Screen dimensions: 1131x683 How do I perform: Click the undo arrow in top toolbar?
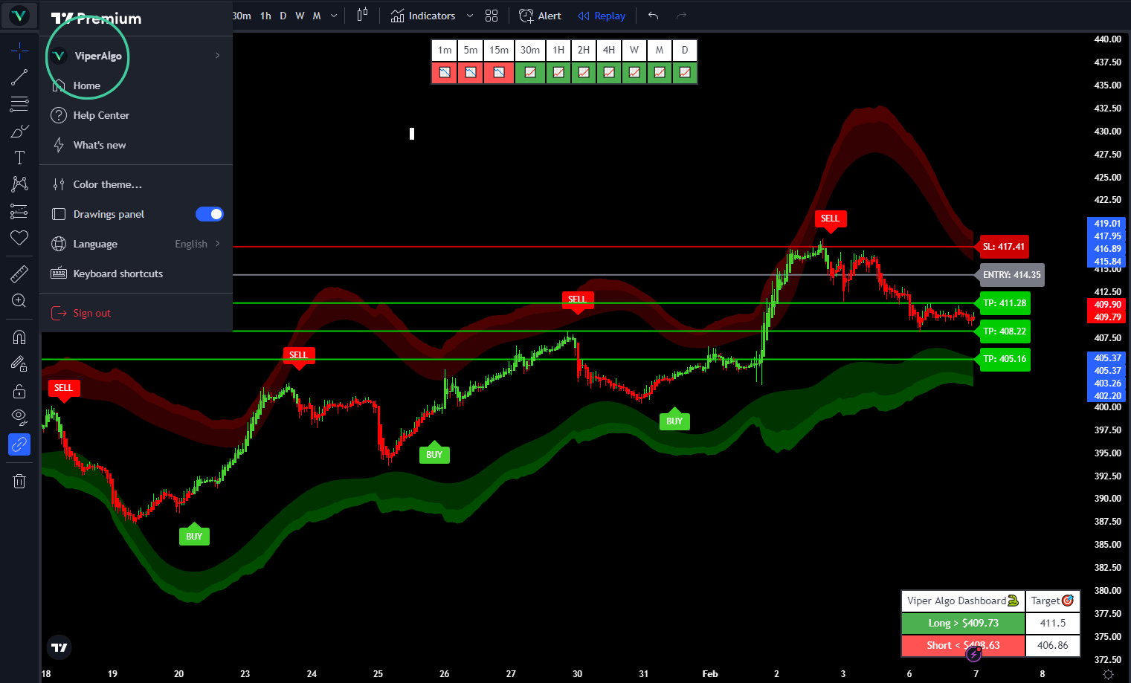(x=654, y=16)
